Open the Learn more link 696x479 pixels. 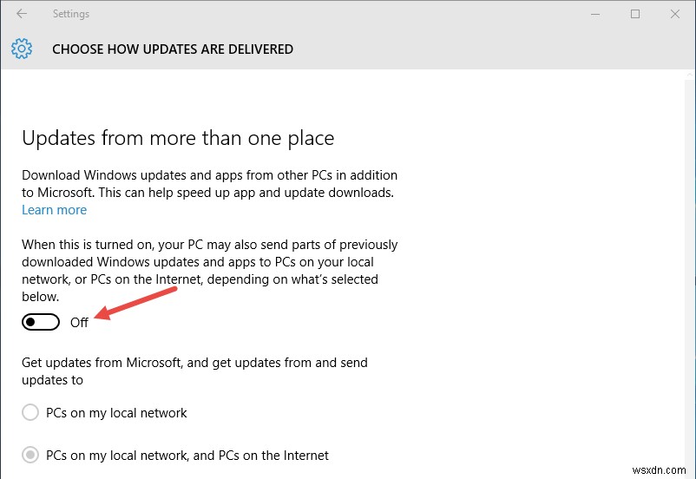click(x=54, y=210)
